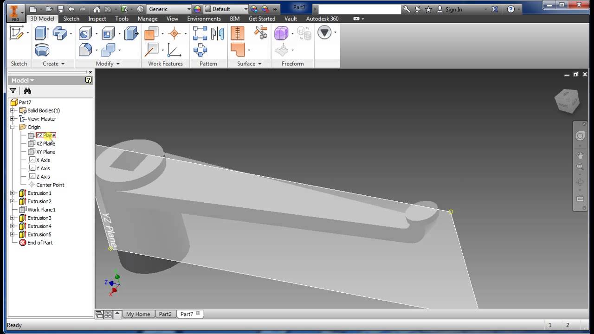Collapse the Origin folder

point(13,127)
